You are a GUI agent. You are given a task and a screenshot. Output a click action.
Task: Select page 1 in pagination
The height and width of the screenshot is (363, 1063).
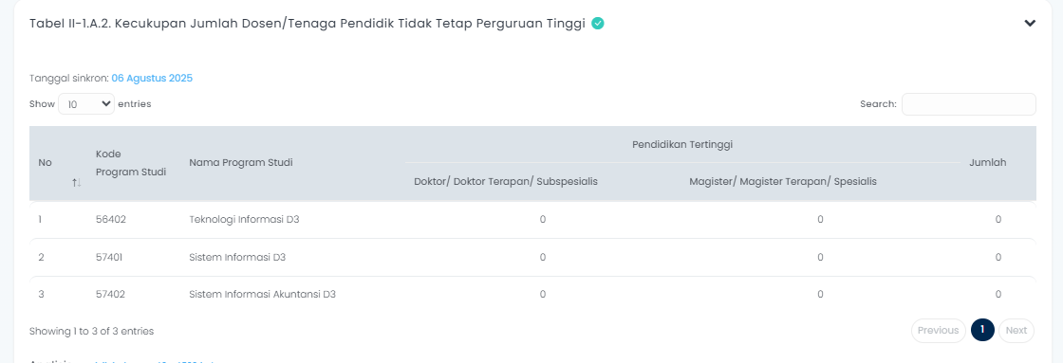pyautogui.click(x=982, y=331)
